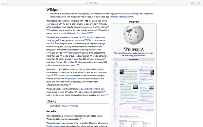Viewport: 203px width, 127px height.
Task: Open the "English Wikipedia" link
Action: point(80,53)
